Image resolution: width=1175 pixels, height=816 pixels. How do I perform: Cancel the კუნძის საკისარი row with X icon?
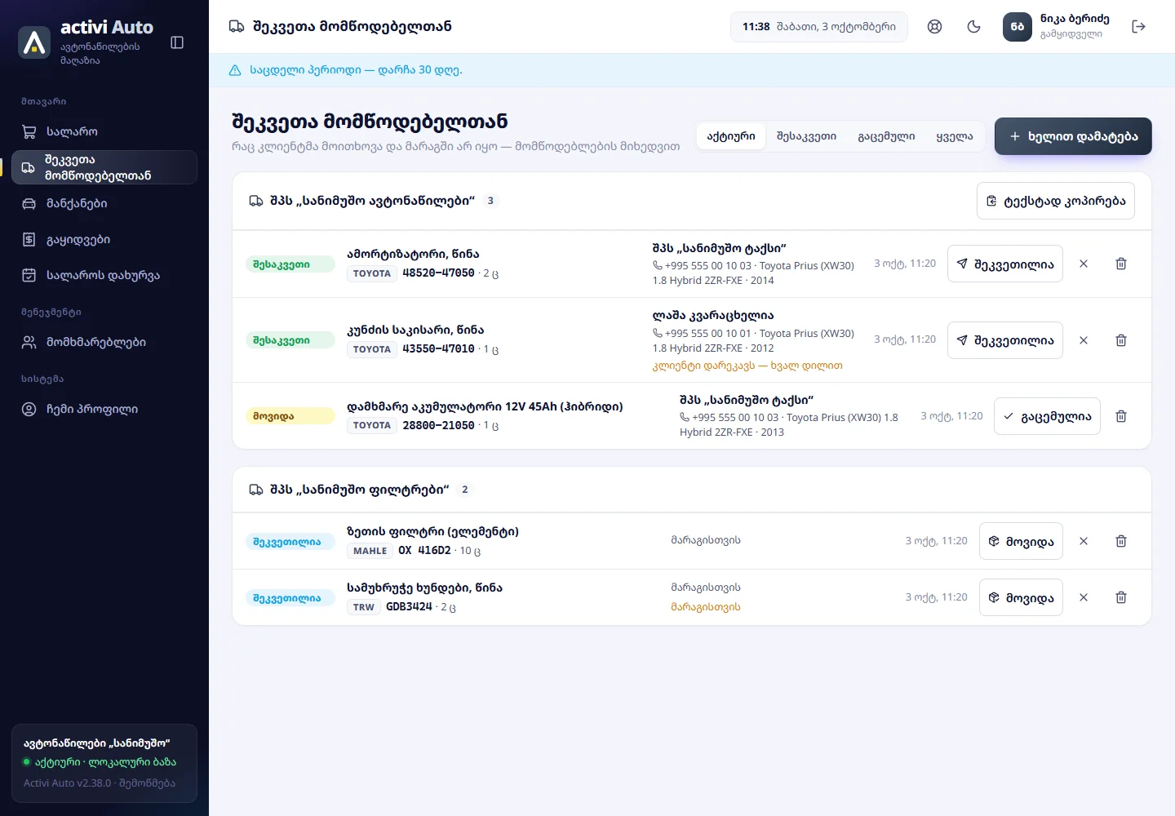point(1084,340)
